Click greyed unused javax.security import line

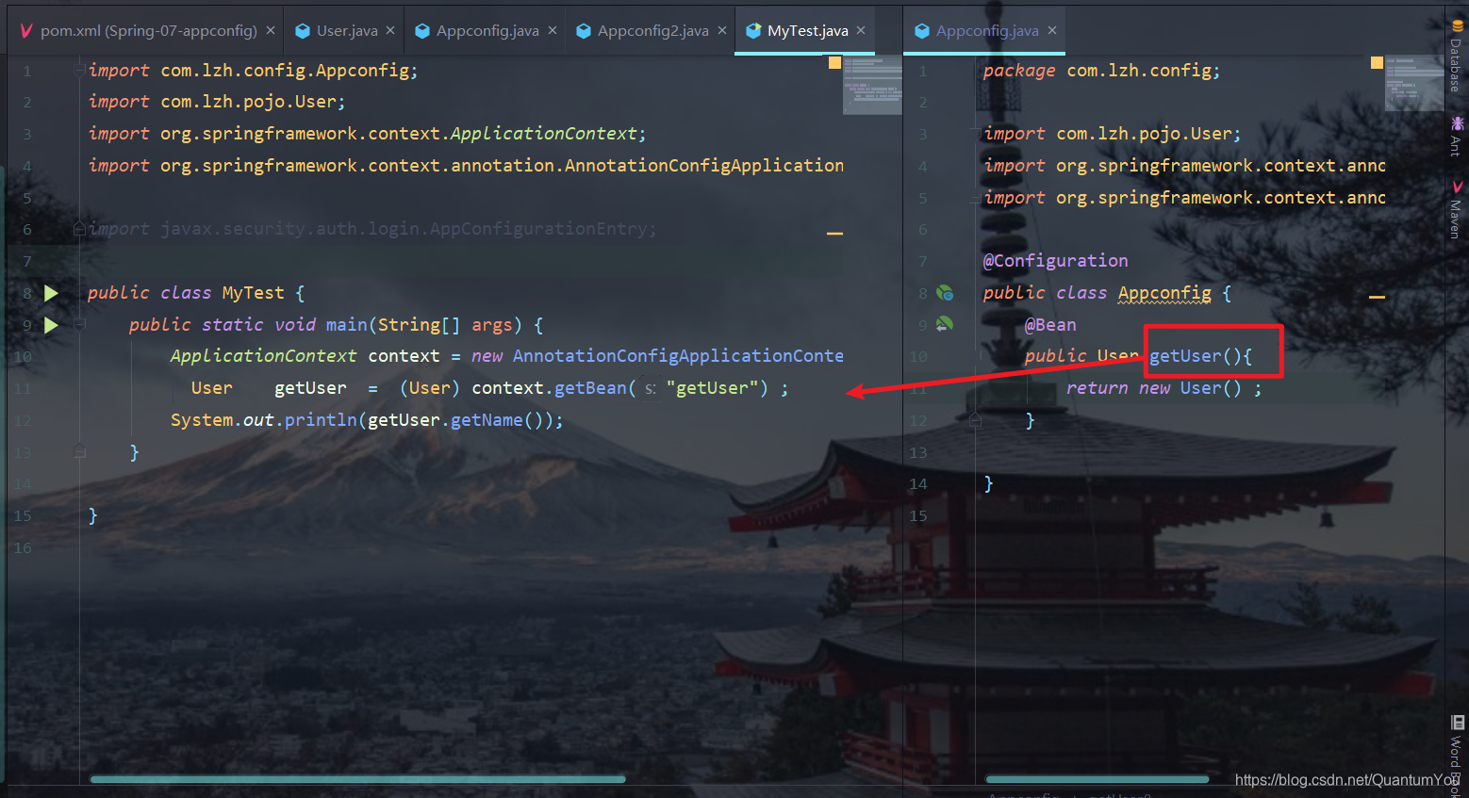pos(371,229)
